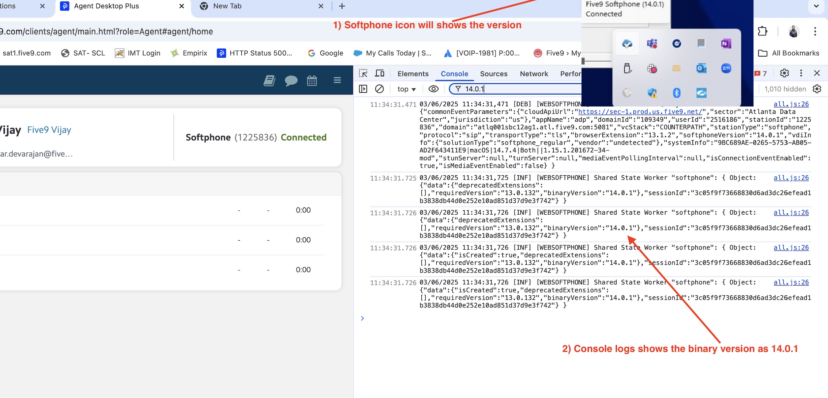
Task: Open the sec-1.prod.us.five9.net link
Action: (x=640, y=112)
